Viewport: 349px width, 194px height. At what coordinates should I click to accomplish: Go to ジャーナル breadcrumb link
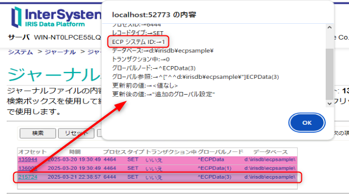click(60, 52)
